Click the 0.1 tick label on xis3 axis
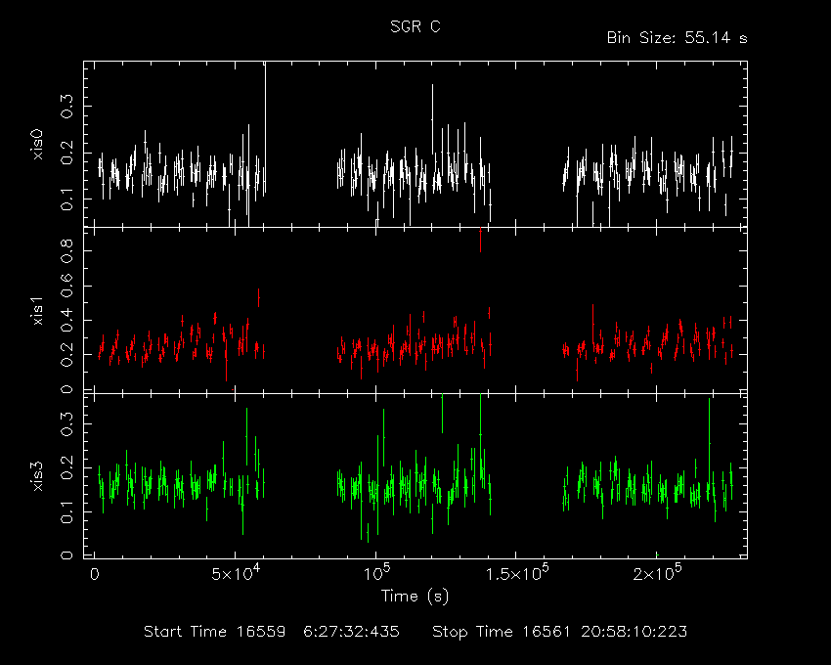This screenshot has width=831, height=665. coord(67,511)
